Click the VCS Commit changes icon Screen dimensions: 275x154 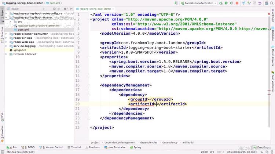249,3
